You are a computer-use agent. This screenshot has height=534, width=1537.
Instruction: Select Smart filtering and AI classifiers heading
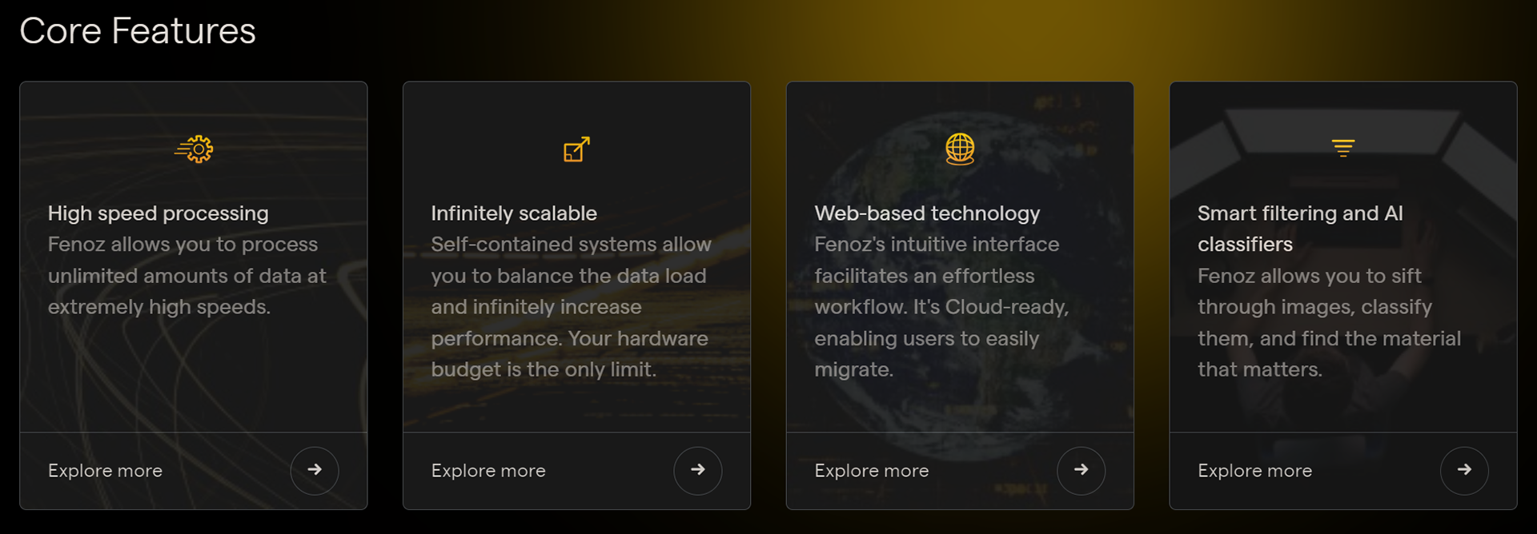click(1300, 229)
